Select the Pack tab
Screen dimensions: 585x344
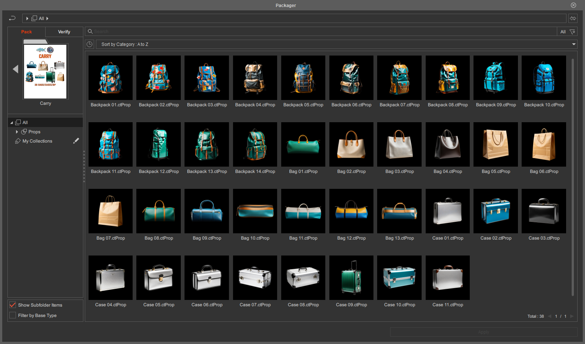27,32
